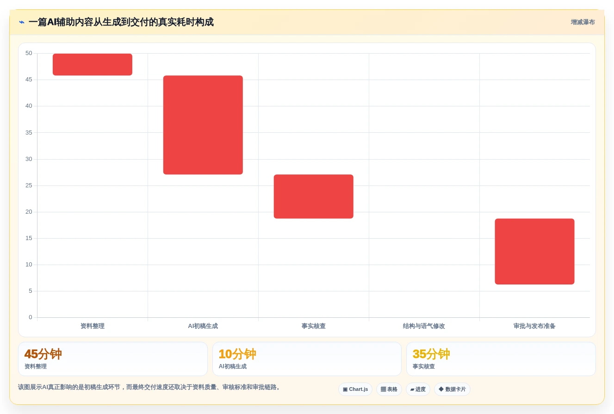
Task: Click the 审批与发布准备 x-axis label
Action: pos(534,326)
